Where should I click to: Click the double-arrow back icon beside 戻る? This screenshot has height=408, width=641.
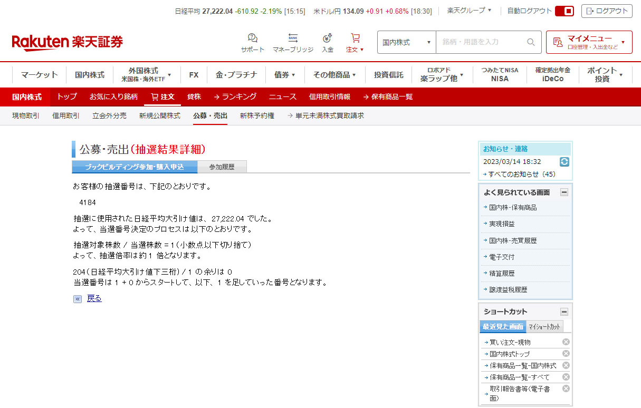click(x=78, y=299)
